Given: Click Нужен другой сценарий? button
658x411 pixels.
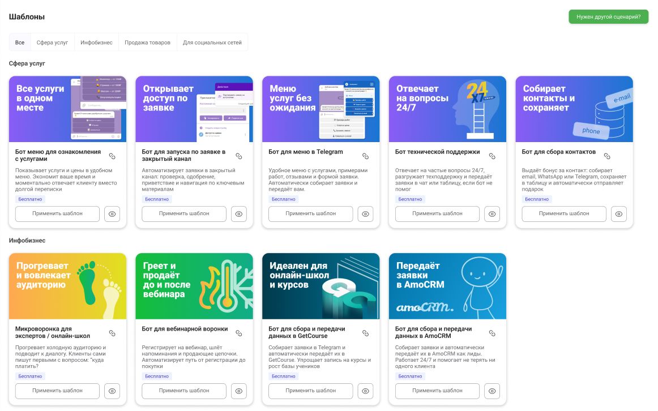Looking at the screenshot, I should pyautogui.click(x=608, y=16).
